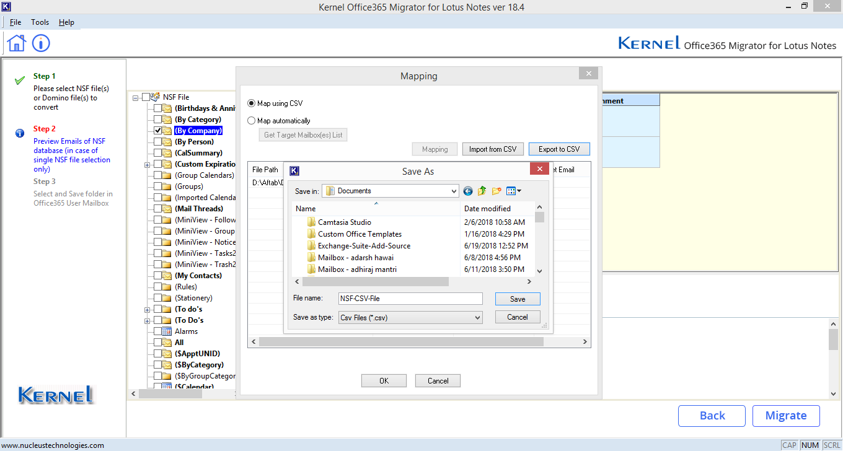Select the Map automatically radio button

tap(251, 121)
